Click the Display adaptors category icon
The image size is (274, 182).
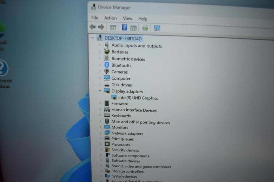click(x=107, y=91)
